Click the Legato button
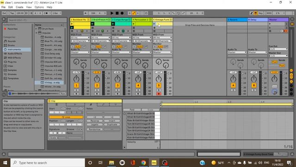 [94, 125]
